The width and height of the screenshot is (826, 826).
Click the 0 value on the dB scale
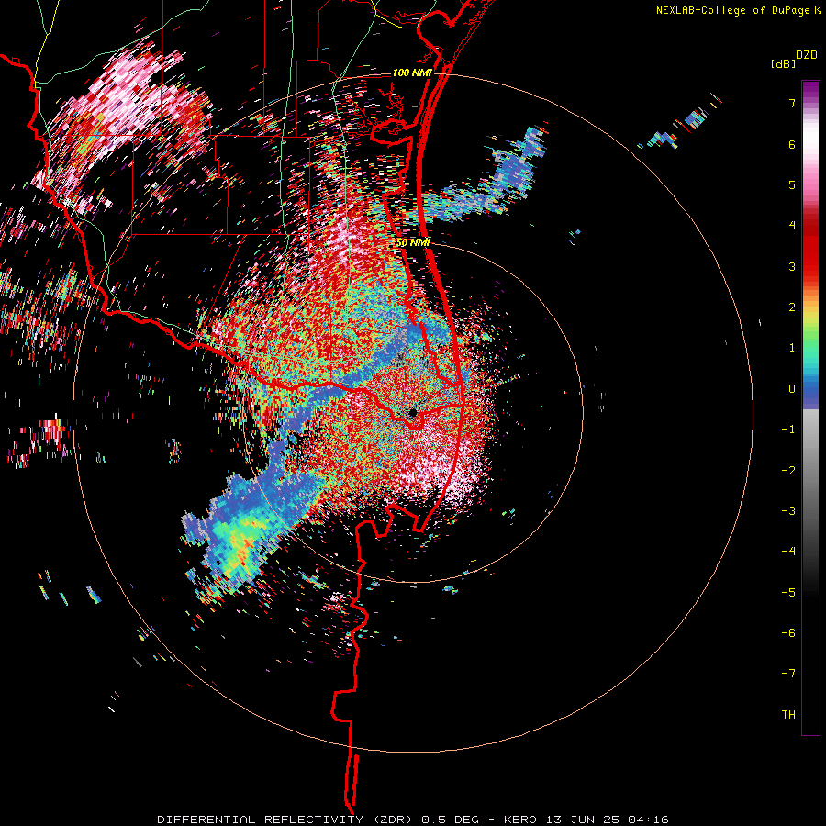792,389
